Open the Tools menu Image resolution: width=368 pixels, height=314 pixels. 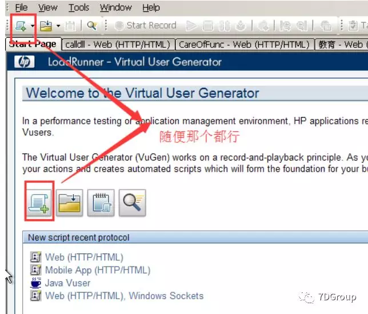coord(79,8)
